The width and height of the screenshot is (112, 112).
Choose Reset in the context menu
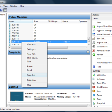pos(34,70)
